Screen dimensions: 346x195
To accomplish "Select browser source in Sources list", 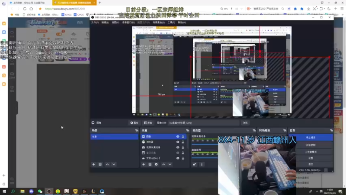I will tap(163, 142).
